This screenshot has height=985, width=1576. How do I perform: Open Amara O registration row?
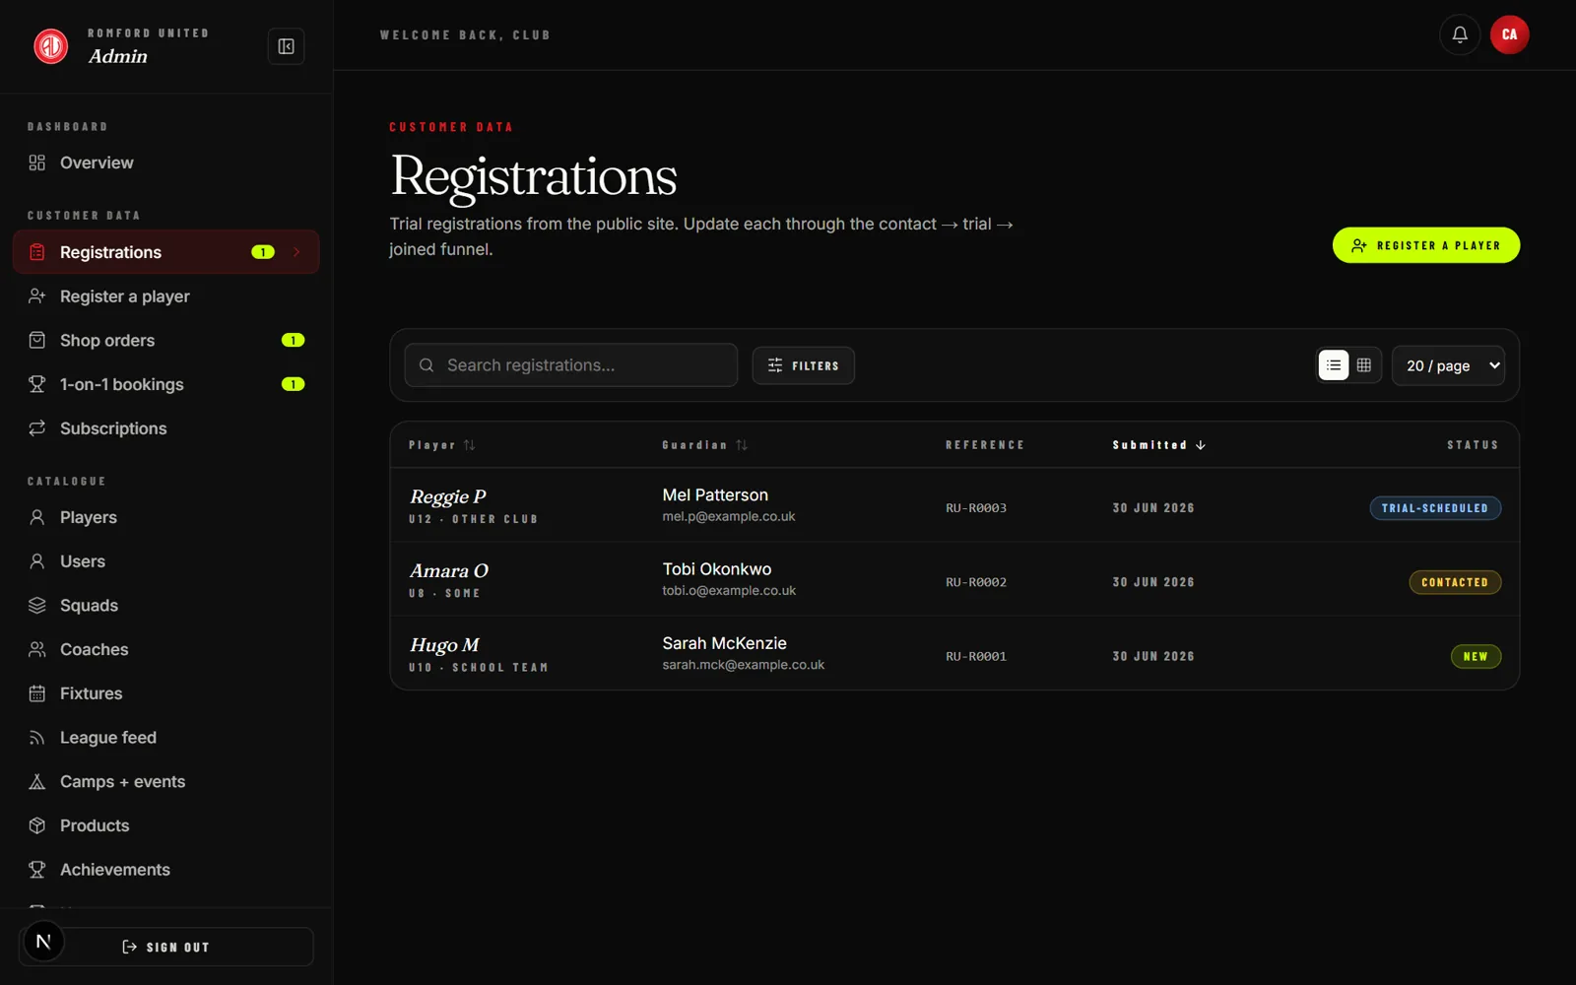coord(954,579)
